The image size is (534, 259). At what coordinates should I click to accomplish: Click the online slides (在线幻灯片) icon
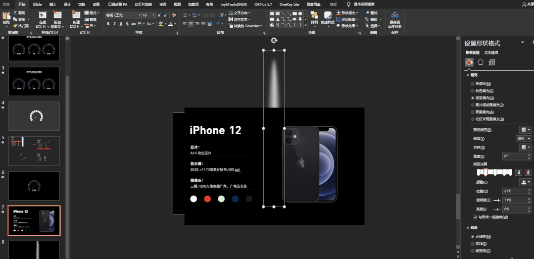43,16
